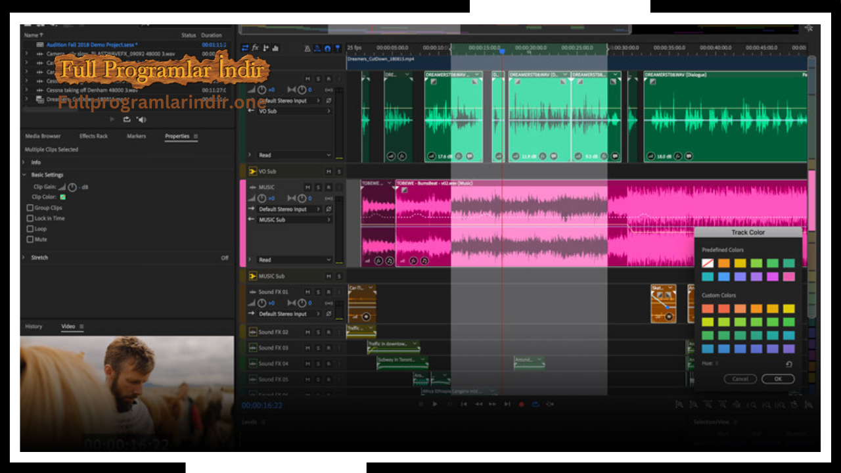Toggle auto-play speaker icon in Files panel
This screenshot has height=473, width=841.
coord(141,120)
